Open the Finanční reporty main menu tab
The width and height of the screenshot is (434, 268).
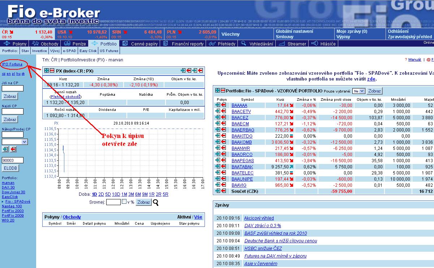click(x=184, y=44)
